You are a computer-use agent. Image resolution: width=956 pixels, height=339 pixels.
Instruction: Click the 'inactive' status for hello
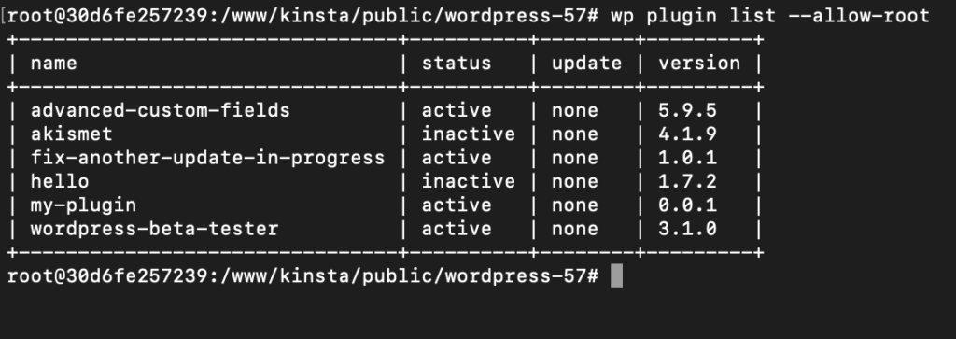(469, 182)
